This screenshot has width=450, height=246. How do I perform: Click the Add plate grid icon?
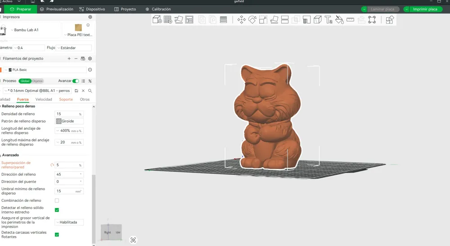168,20
